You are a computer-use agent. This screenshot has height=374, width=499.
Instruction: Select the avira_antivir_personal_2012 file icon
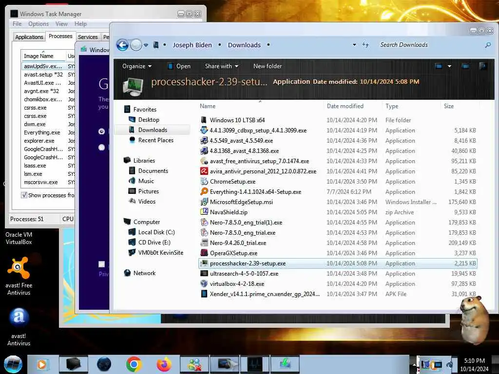coord(204,171)
